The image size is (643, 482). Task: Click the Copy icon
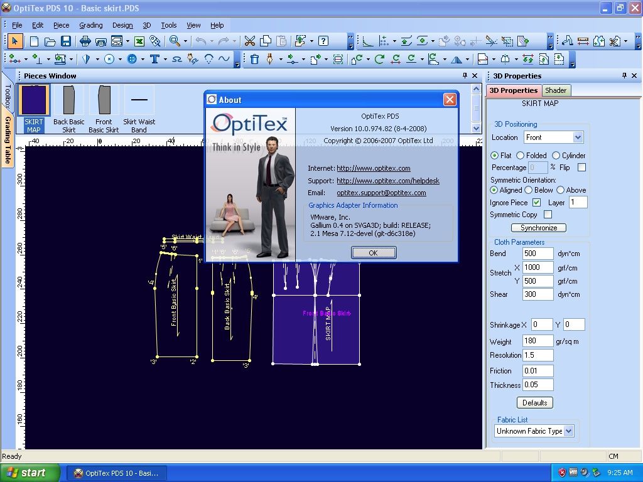266,41
